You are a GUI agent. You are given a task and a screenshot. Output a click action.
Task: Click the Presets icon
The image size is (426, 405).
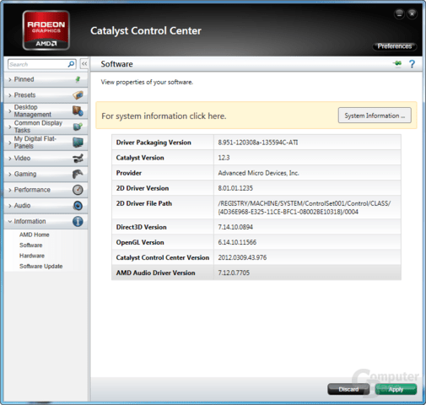(x=78, y=95)
